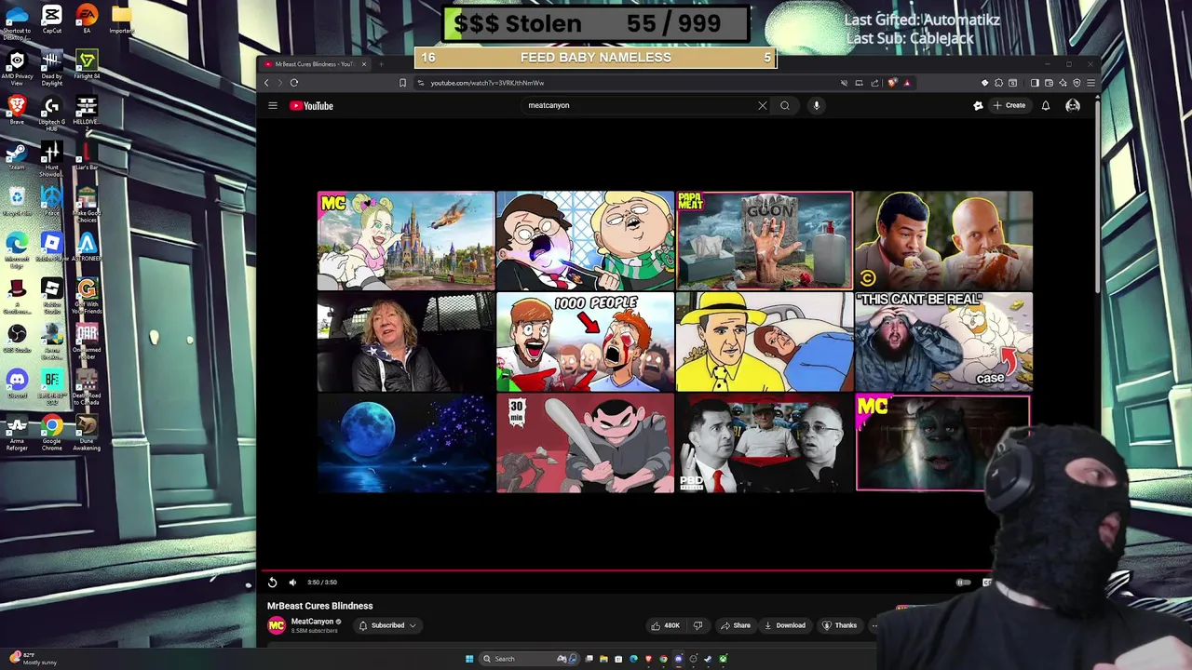Bookmark this page using the bookmark icon
The height and width of the screenshot is (670, 1192).
click(x=402, y=83)
